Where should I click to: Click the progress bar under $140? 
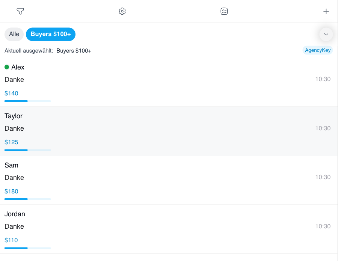(27, 101)
